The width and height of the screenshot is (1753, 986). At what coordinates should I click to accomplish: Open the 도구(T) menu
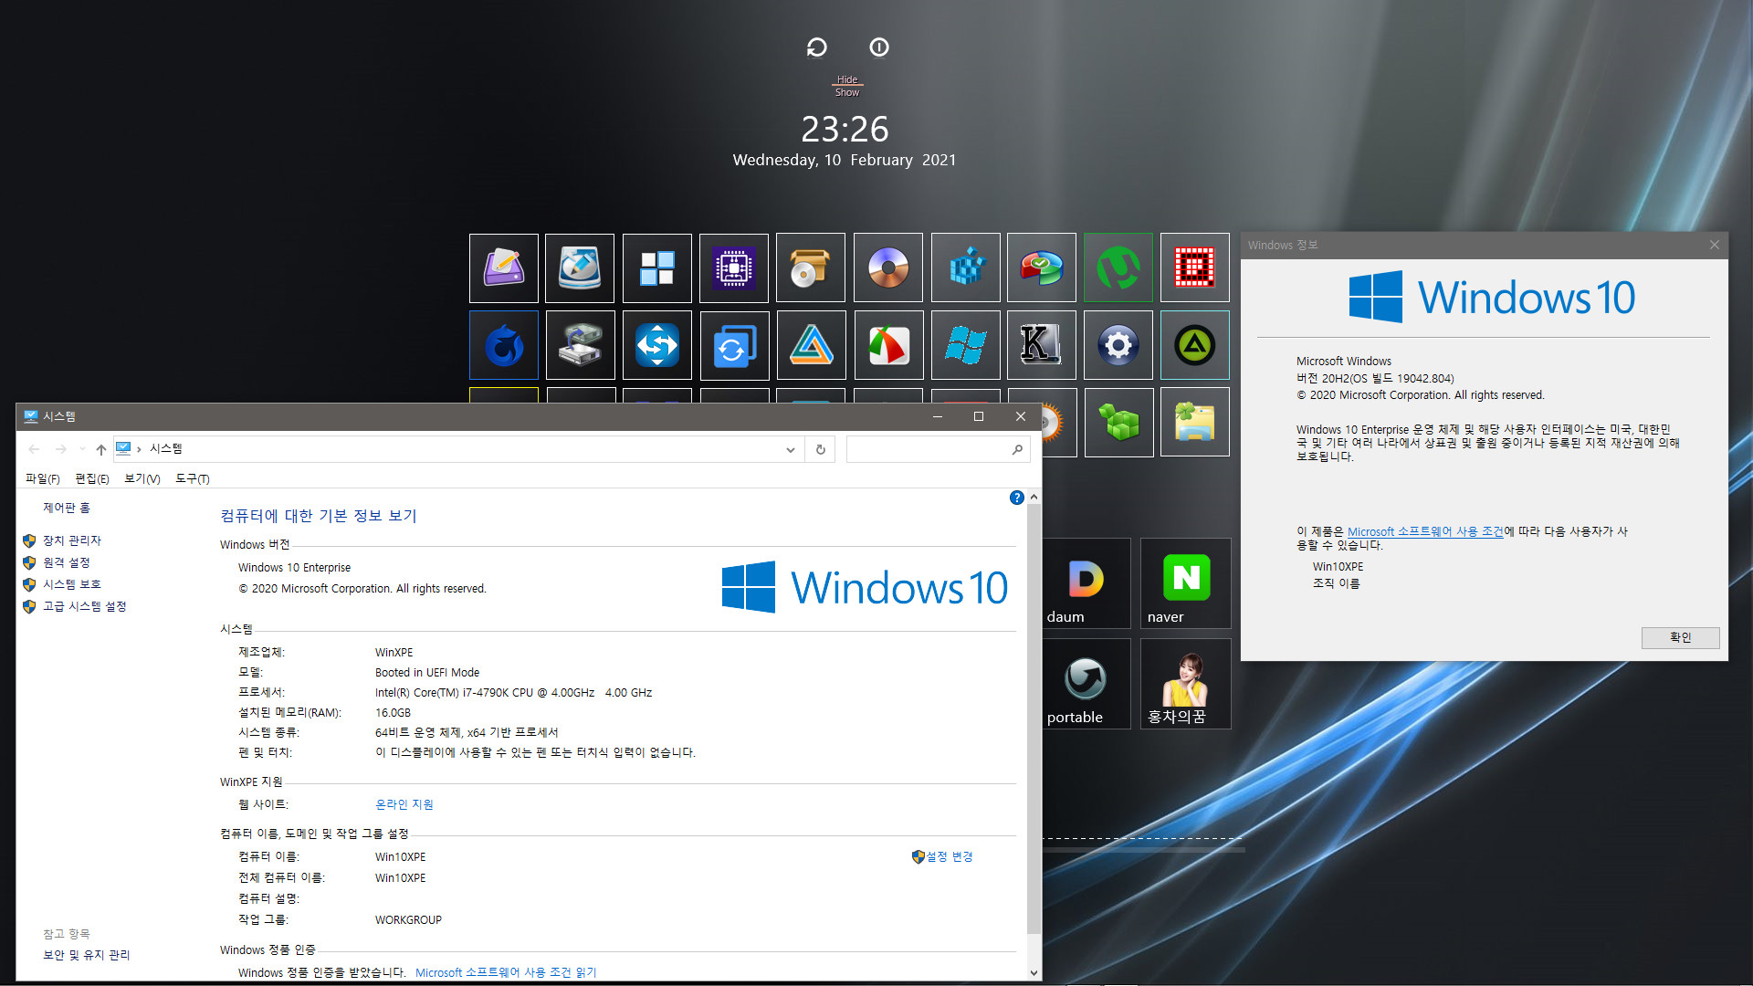pos(193,478)
